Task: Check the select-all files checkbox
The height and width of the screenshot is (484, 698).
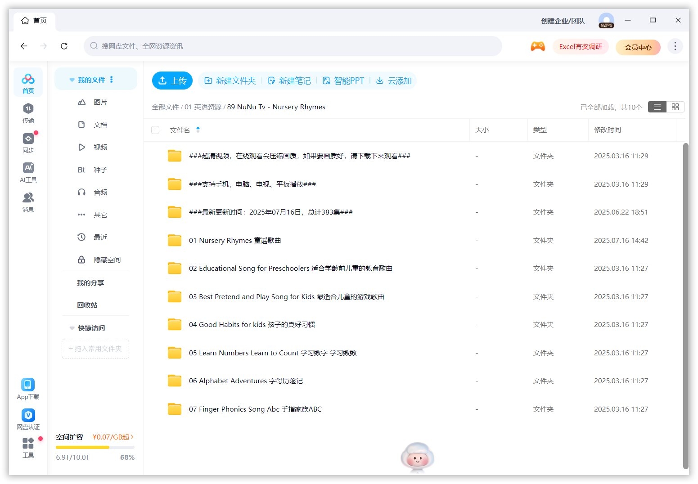Action: 155,130
